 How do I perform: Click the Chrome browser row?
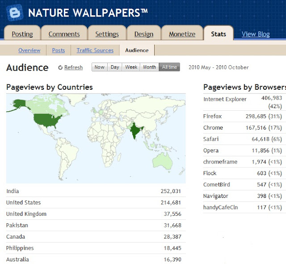tap(244, 128)
